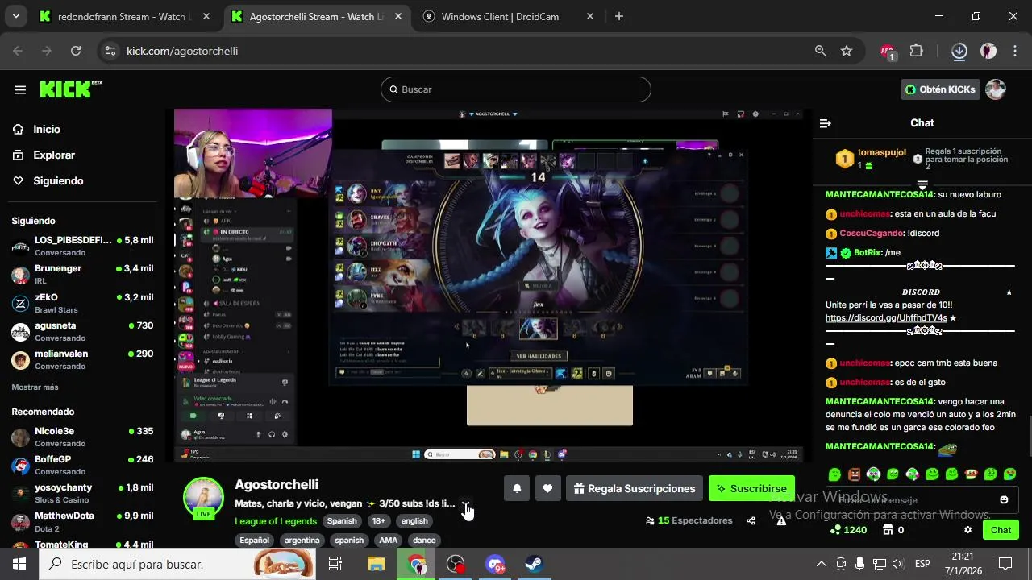Click the 1240 channel points counter
This screenshot has height=580, width=1032.
(848, 530)
